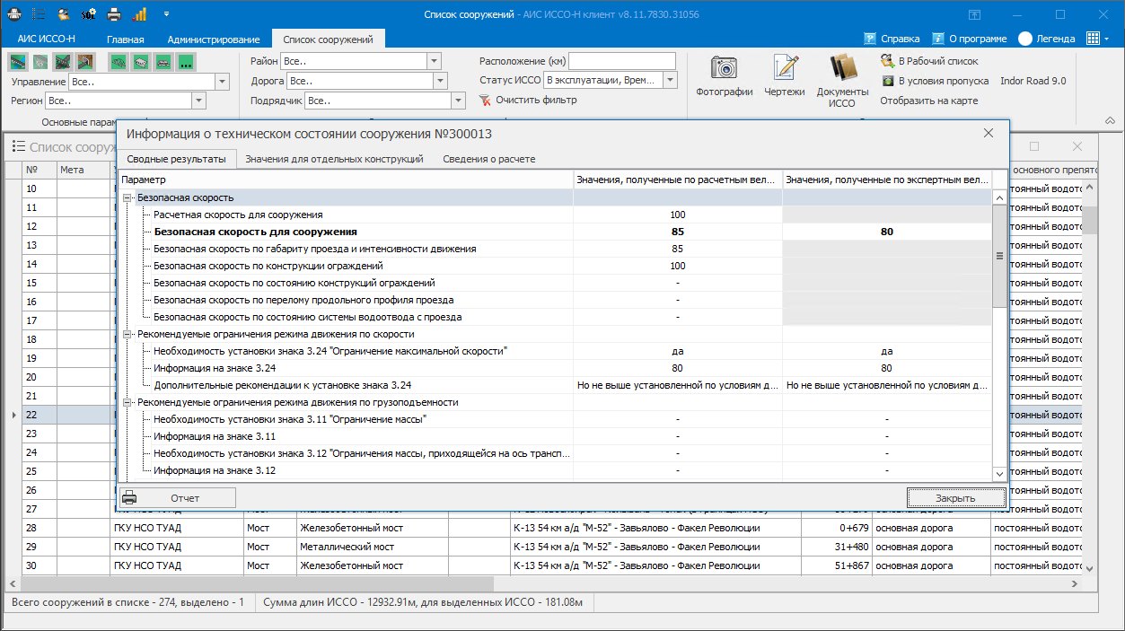Open the Подрядчик dropdown
This screenshot has height=631, width=1125.
(x=459, y=101)
